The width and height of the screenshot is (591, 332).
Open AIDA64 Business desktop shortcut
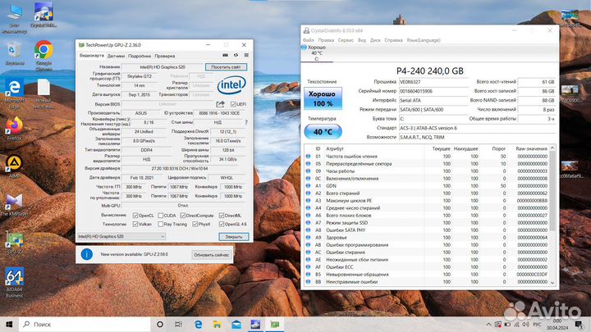(14, 282)
